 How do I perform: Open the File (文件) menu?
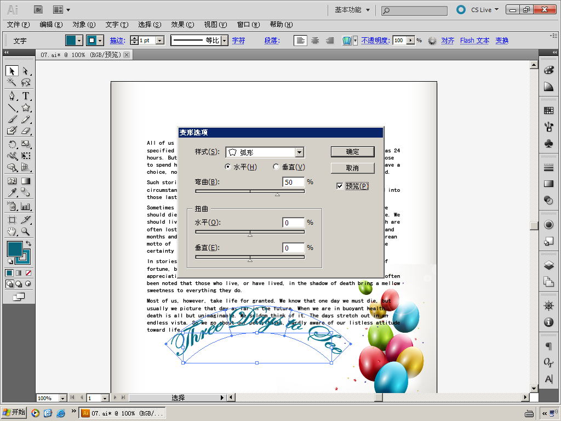pos(18,25)
